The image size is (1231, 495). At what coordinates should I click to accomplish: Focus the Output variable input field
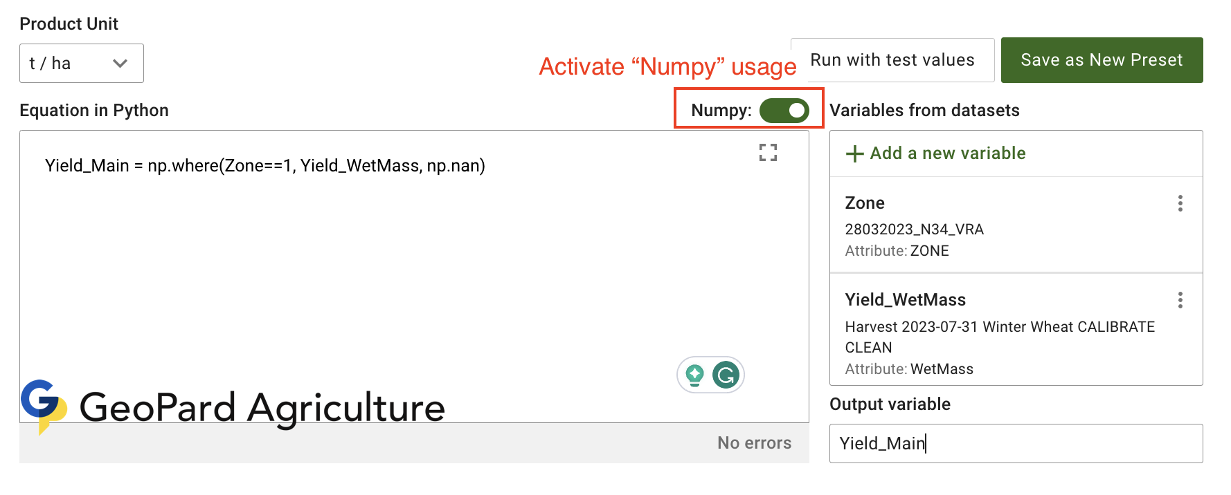[x=1015, y=443]
